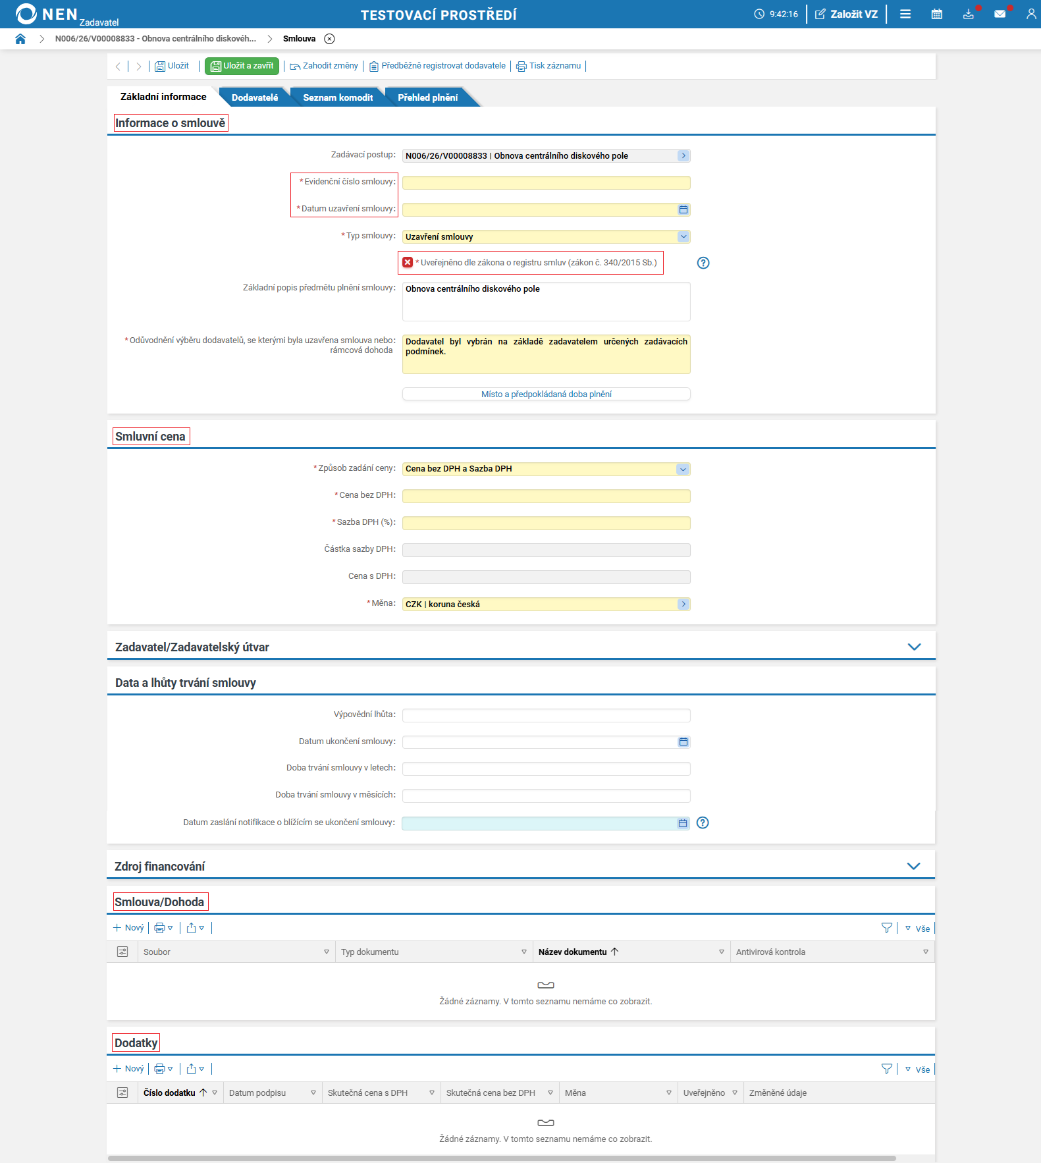Close the Smlouva breadcrumb tab
This screenshot has height=1163, width=1041.
[330, 39]
